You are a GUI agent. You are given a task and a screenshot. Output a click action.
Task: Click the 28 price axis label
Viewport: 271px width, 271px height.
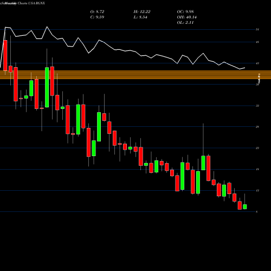(x=257, y=127)
